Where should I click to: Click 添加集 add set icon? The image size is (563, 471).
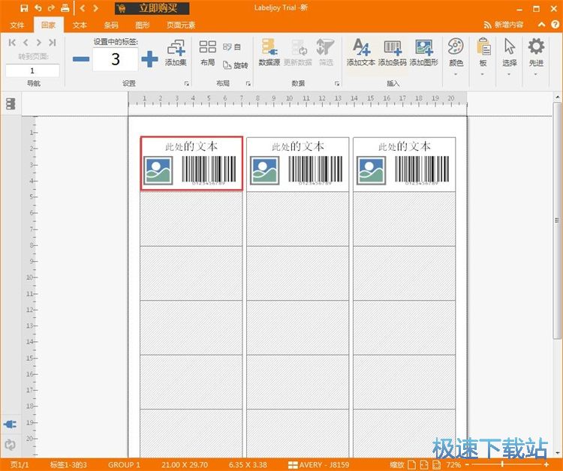coord(176,52)
